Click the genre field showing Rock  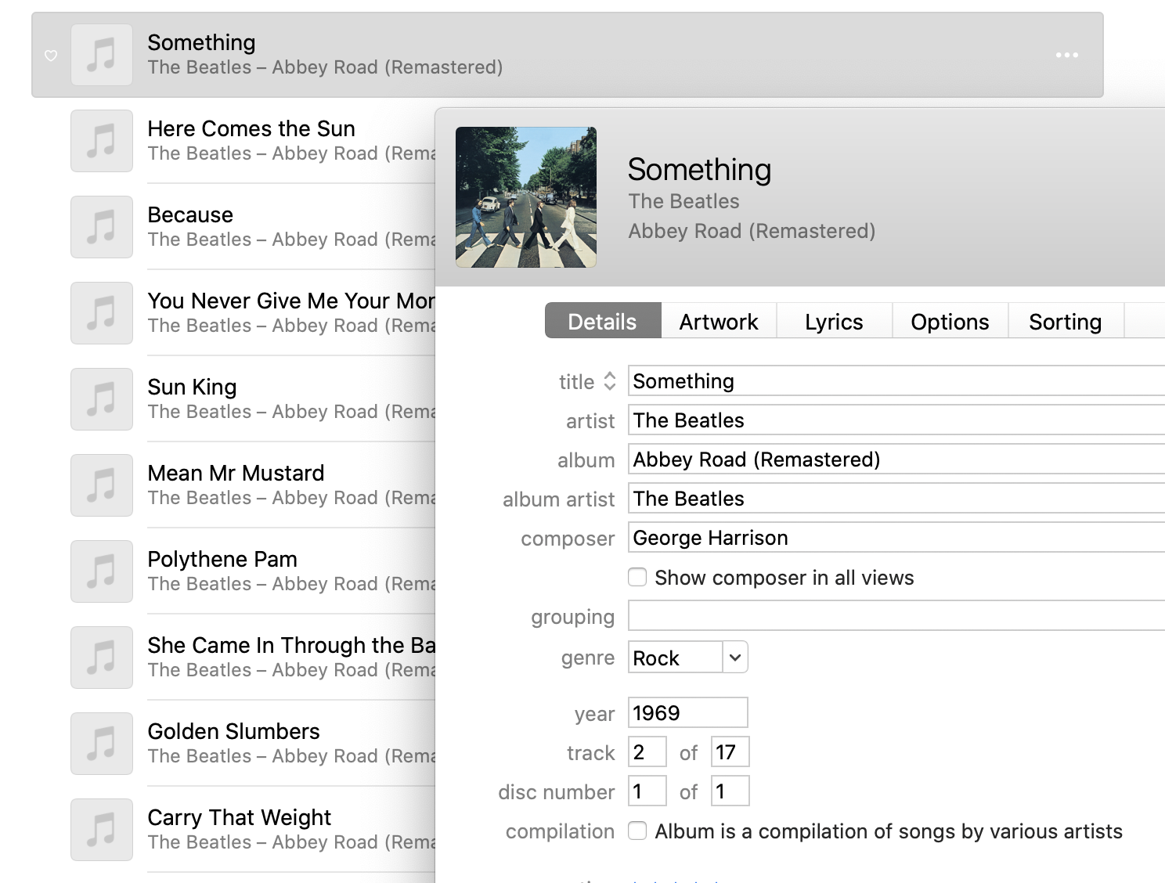pos(675,658)
